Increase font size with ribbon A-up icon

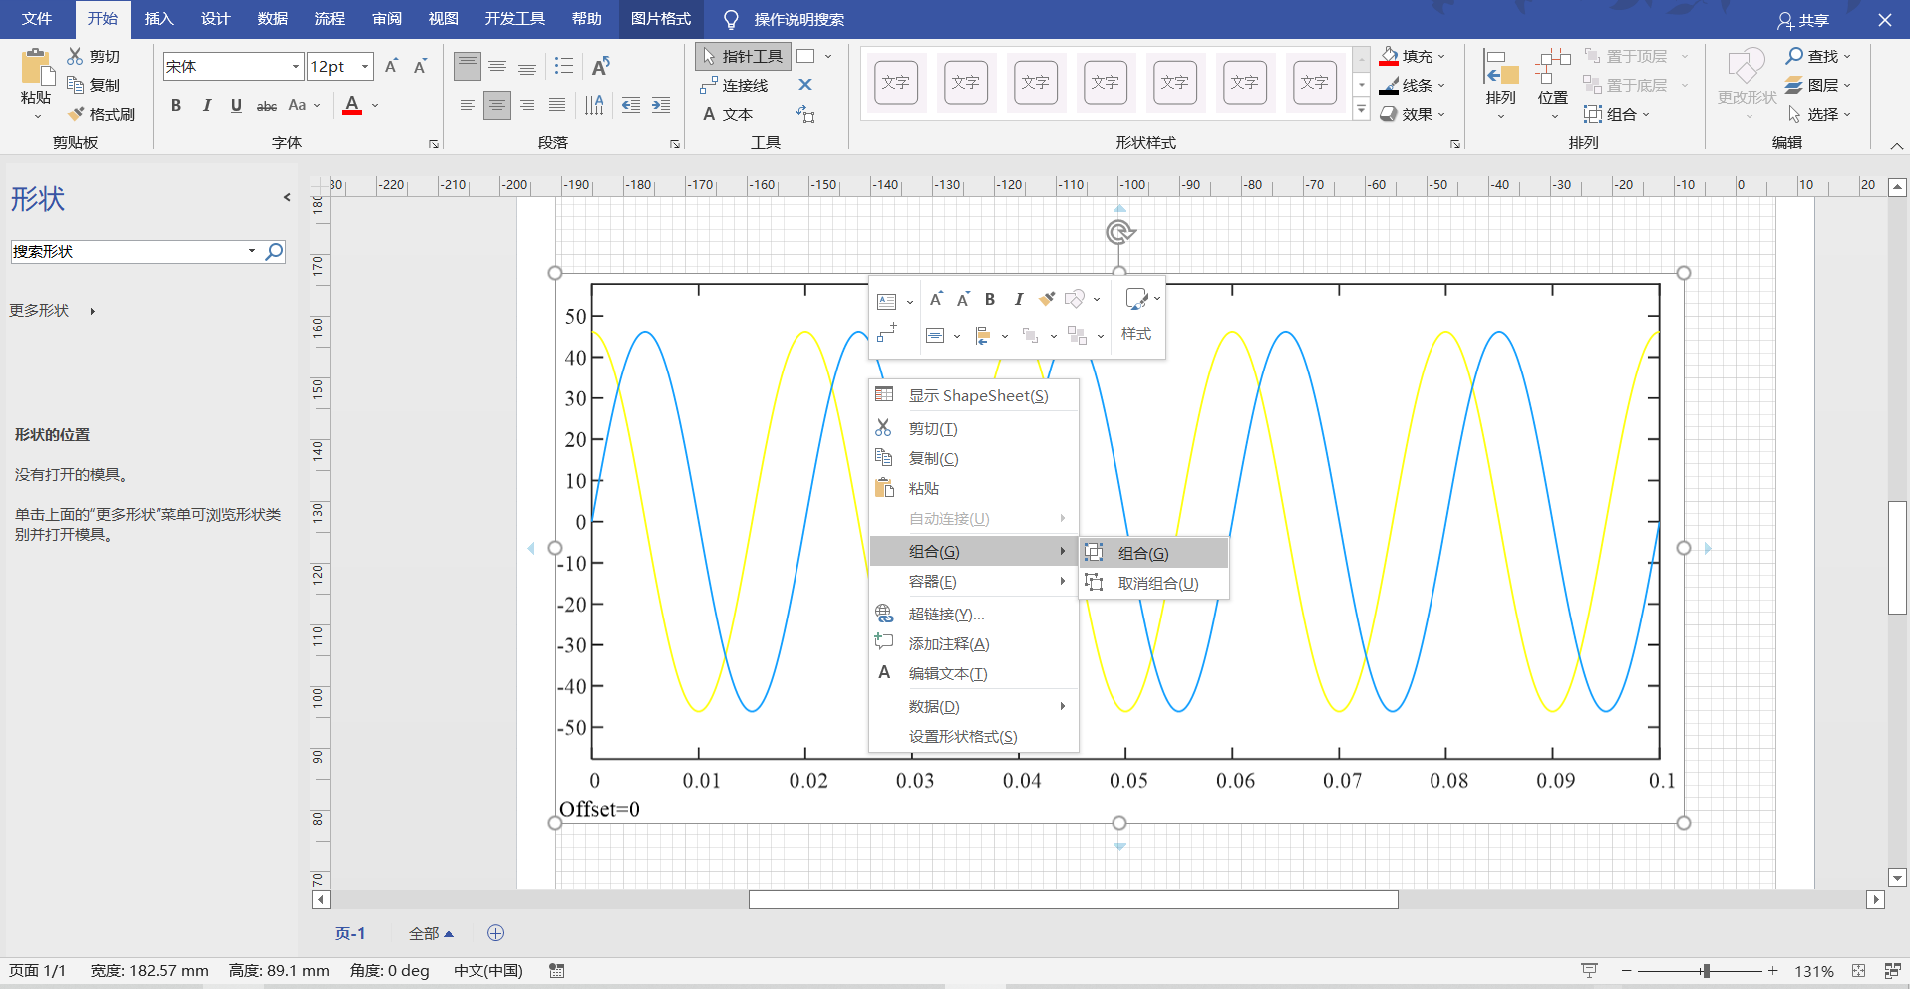(392, 66)
